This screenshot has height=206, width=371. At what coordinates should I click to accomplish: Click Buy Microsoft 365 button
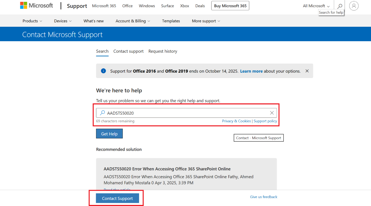coord(230,6)
